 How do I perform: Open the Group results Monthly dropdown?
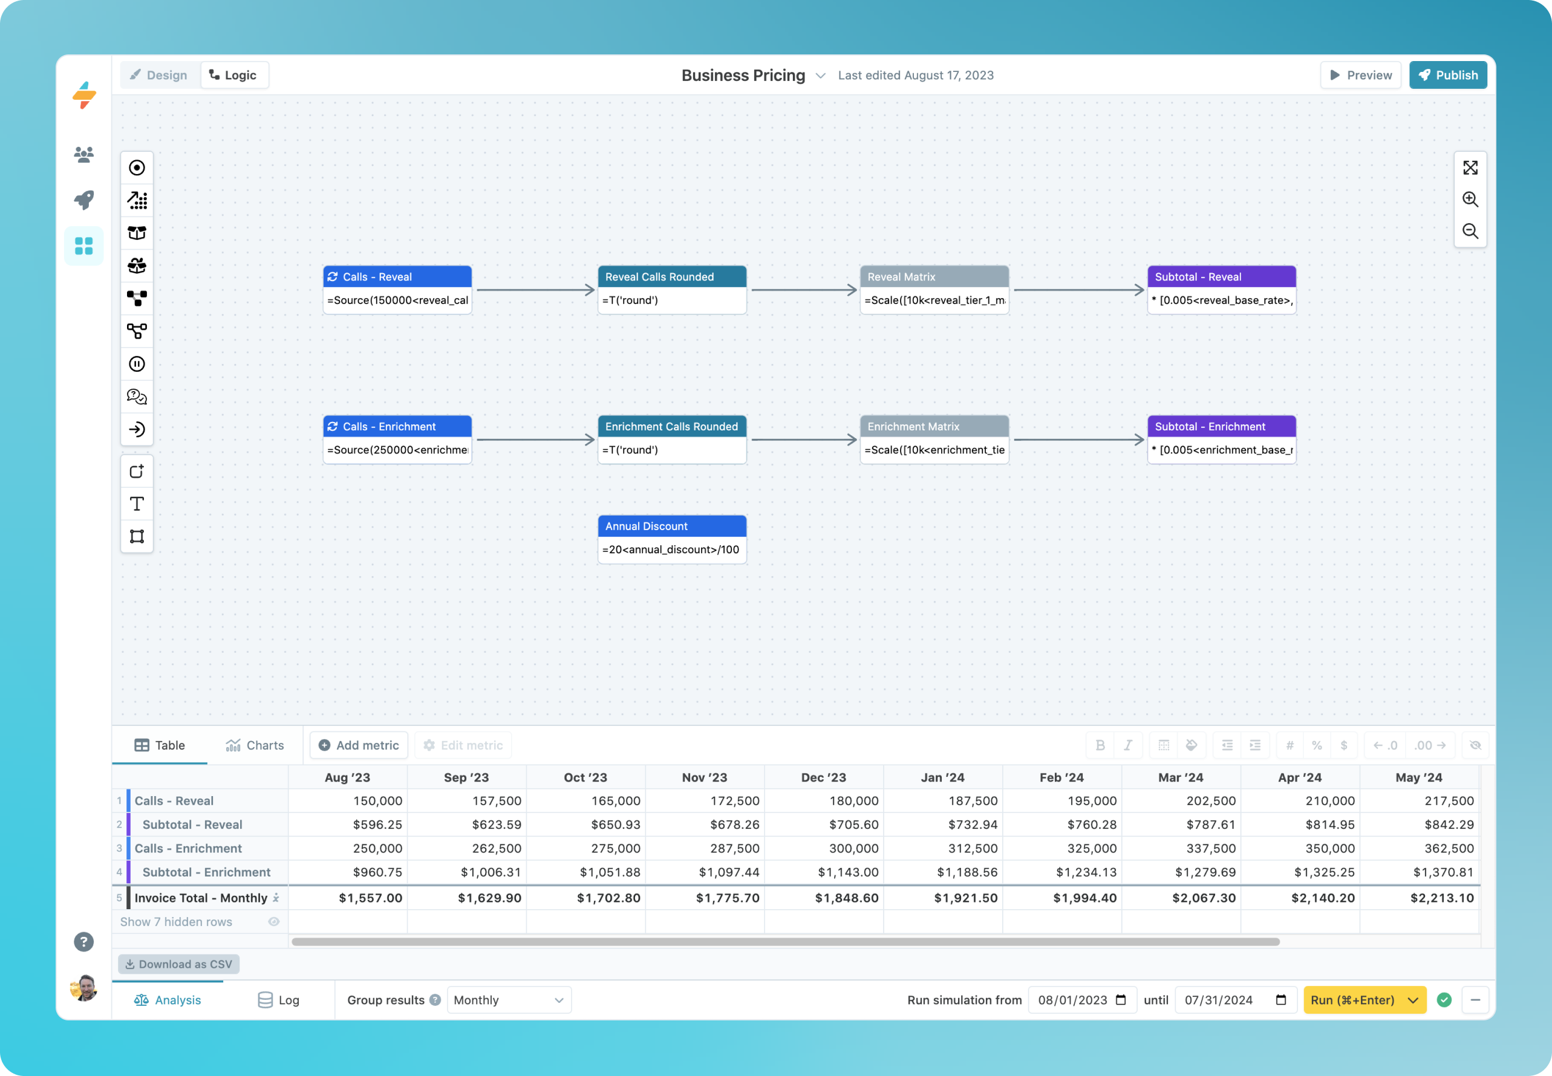(509, 1000)
